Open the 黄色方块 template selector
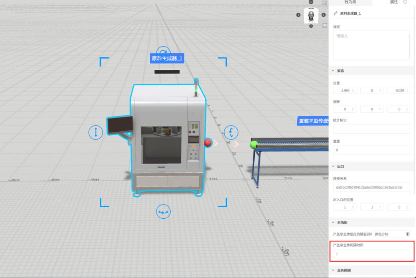The height and width of the screenshot is (278, 416). pos(391,234)
